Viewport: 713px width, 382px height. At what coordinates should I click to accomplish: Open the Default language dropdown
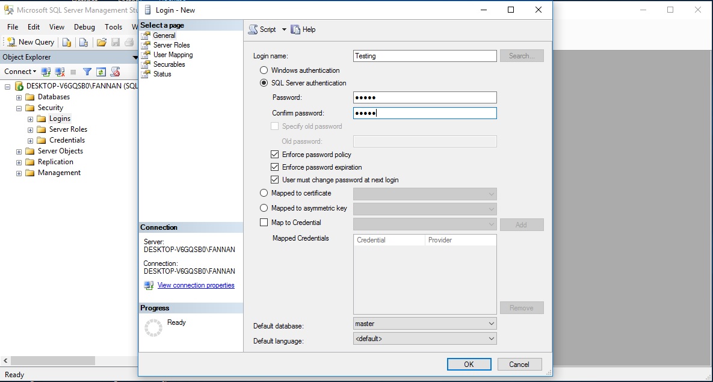(x=425, y=339)
